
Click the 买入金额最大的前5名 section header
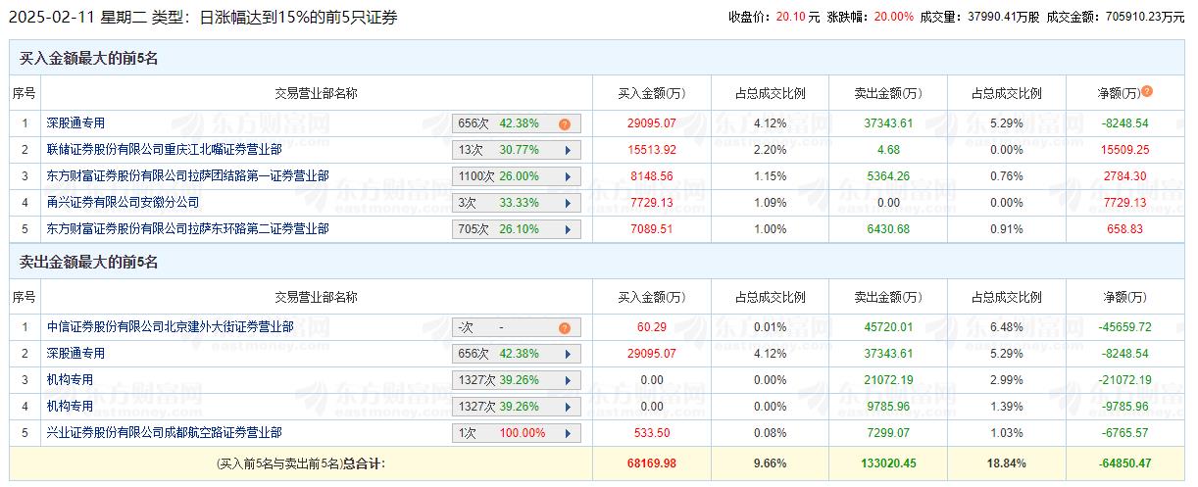point(89,59)
